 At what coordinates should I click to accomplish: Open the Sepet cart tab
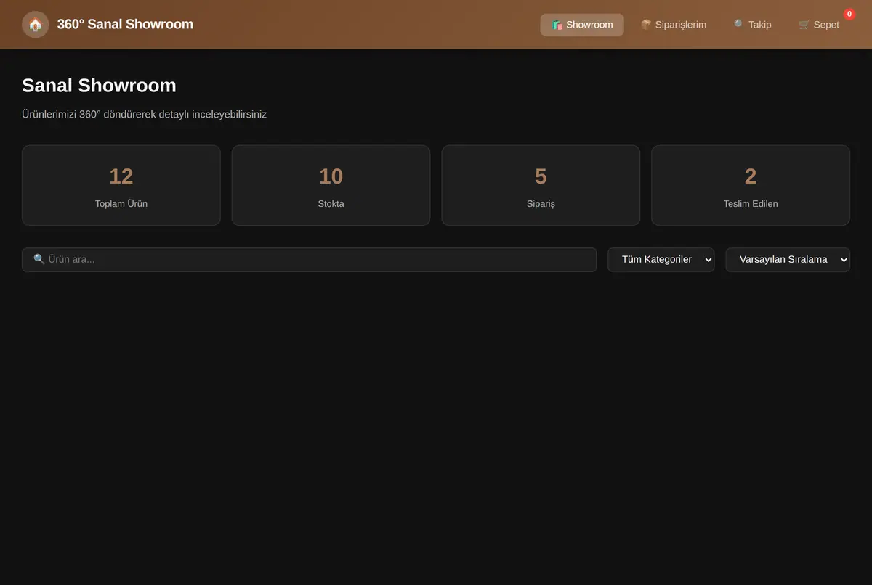(x=819, y=25)
